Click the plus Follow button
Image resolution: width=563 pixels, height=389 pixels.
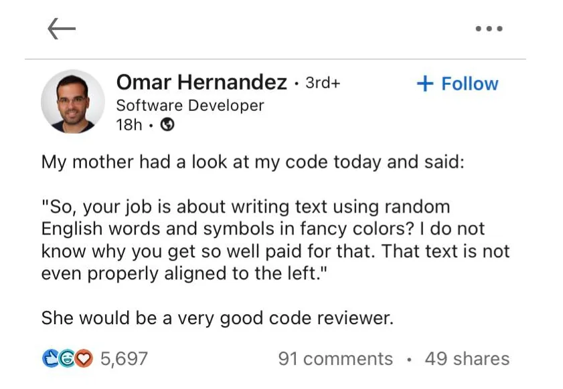click(x=457, y=84)
